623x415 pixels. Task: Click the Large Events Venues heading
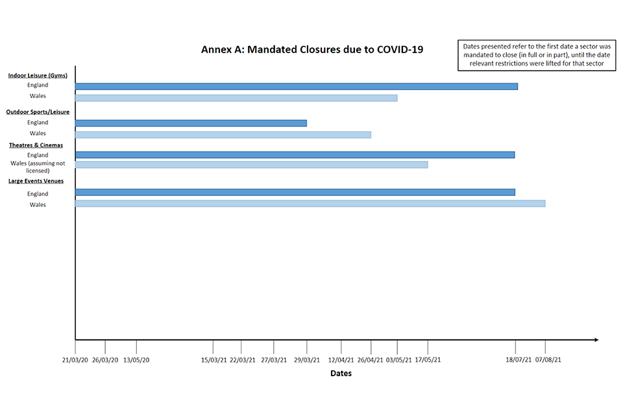(x=36, y=182)
